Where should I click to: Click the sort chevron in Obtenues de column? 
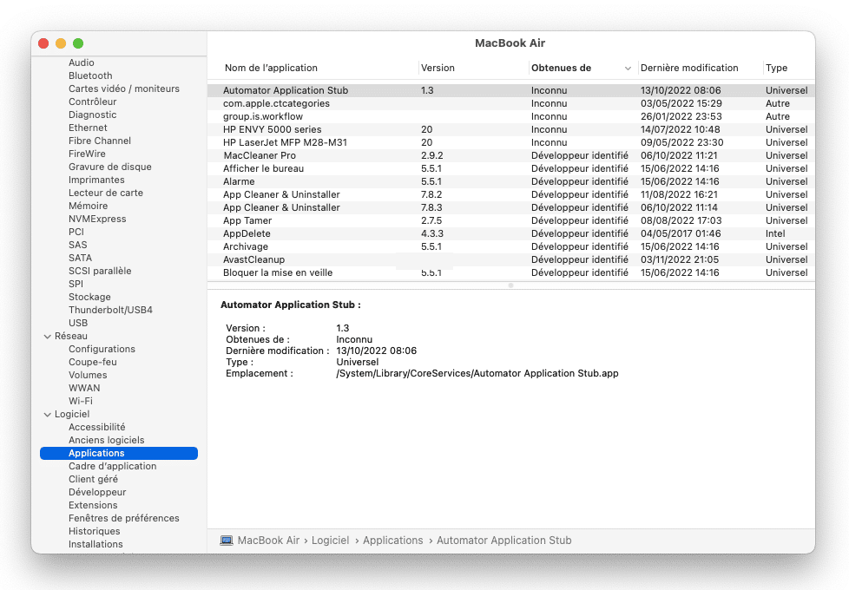click(x=627, y=69)
